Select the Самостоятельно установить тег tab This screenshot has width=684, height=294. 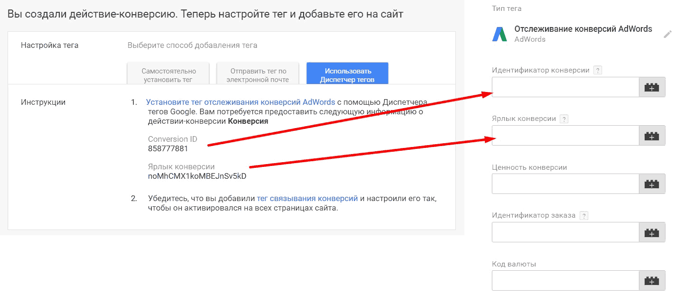click(168, 73)
